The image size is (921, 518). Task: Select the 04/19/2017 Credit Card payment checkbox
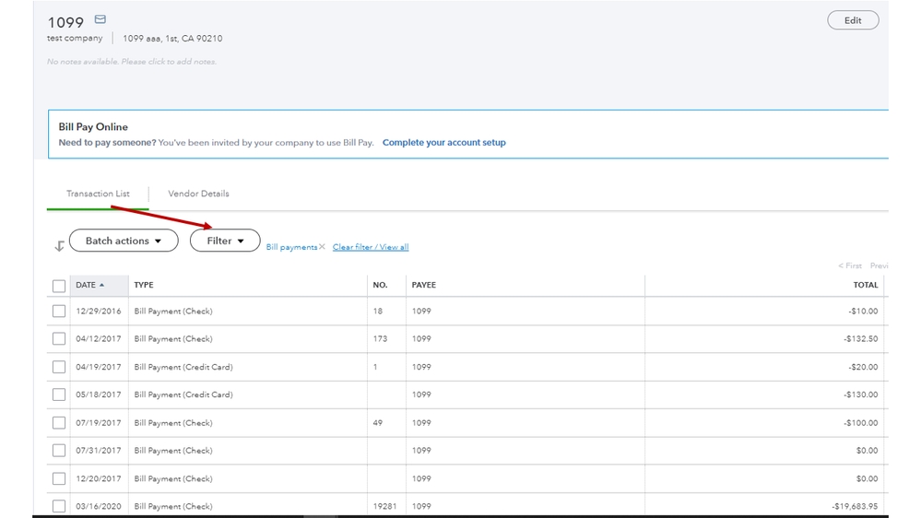[x=59, y=367]
